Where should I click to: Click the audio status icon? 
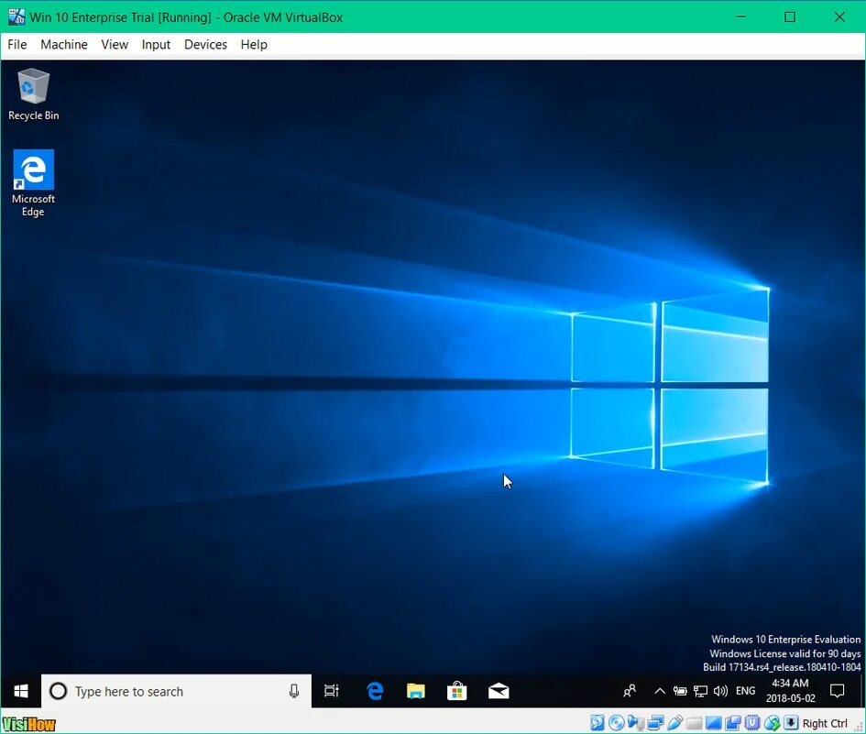point(636,723)
